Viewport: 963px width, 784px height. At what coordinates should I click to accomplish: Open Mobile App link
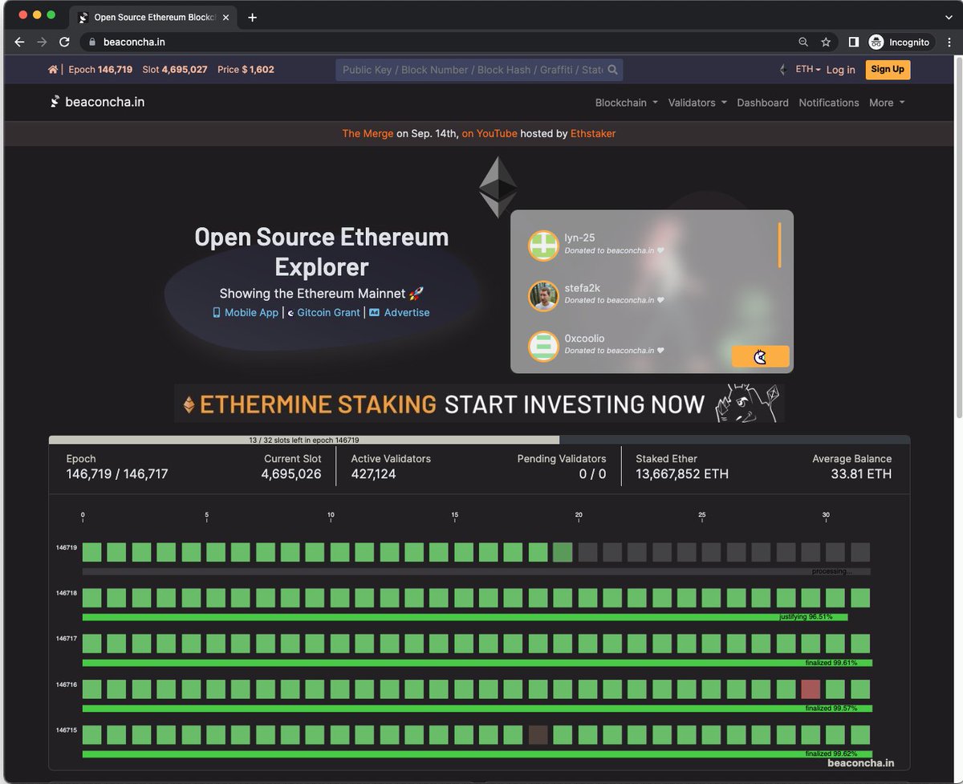coord(251,312)
